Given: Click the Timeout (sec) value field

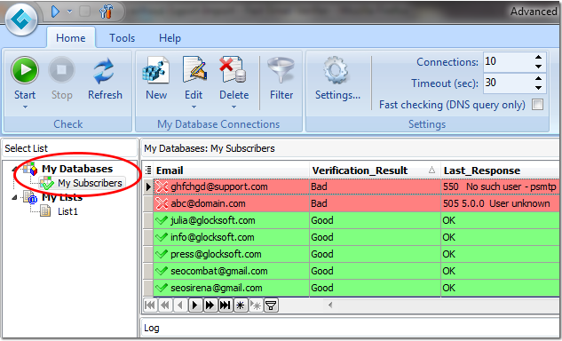Looking at the screenshot, I should (508, 83).
